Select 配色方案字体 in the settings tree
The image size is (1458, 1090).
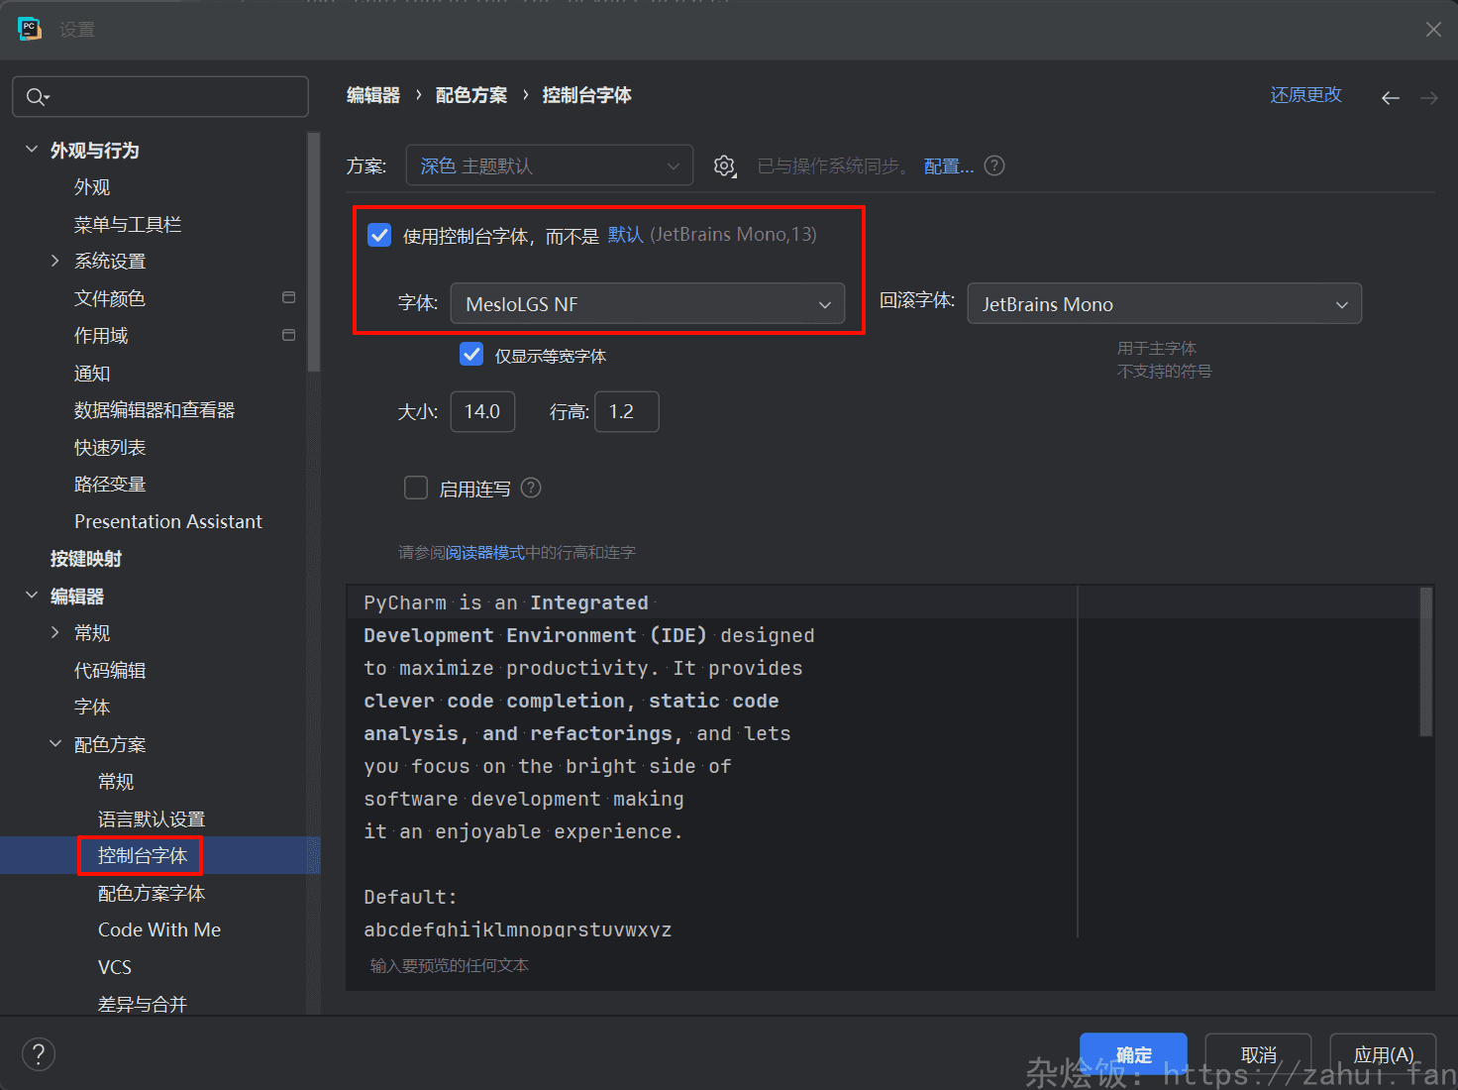pos(152,893)
